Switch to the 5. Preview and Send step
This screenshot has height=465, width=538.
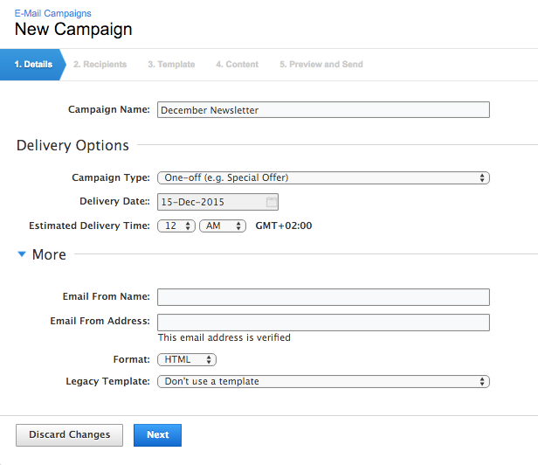pyautogui.click(x=321, y=65)
